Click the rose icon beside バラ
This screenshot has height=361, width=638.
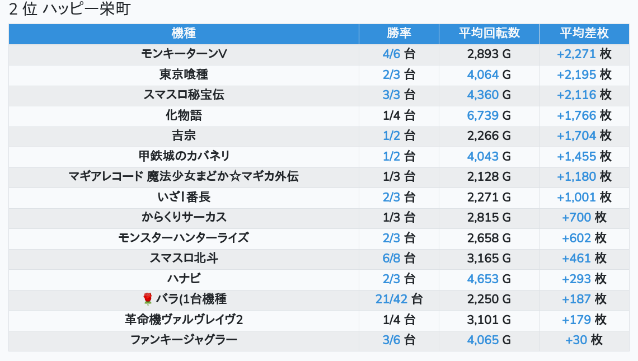point(148,299)
